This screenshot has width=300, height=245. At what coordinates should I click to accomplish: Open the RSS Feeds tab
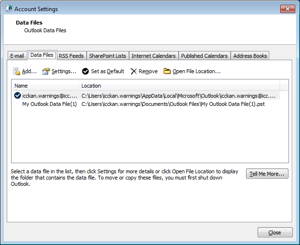[71, 56]
